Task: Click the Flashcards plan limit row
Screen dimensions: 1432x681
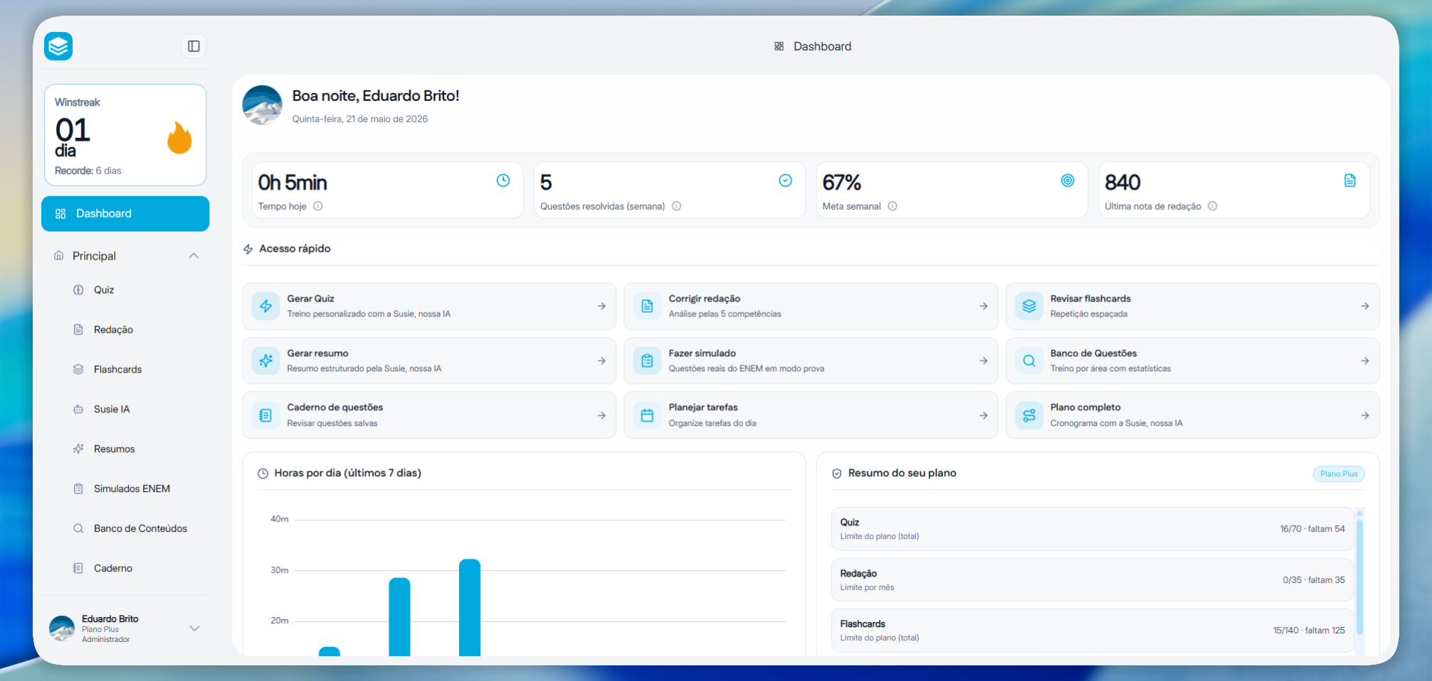Action: (1093, 631)
